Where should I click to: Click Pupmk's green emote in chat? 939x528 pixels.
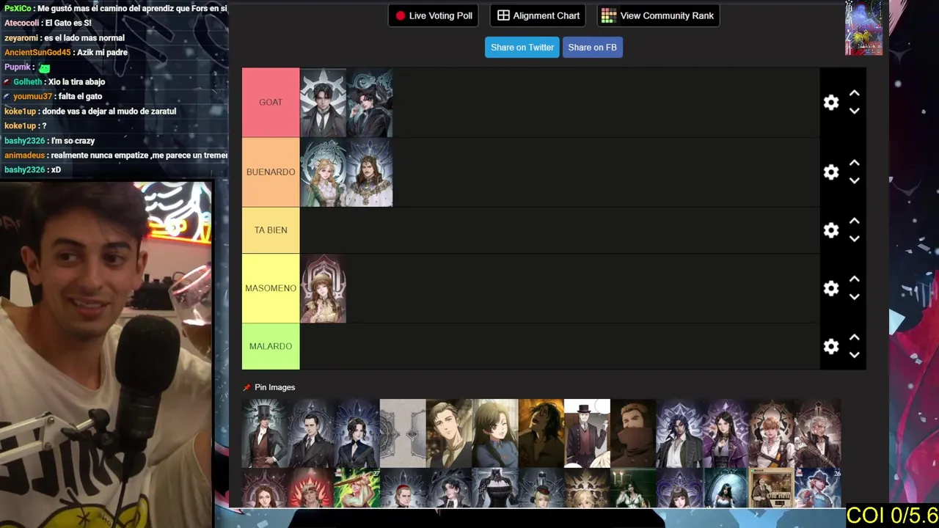coord(45,67)
